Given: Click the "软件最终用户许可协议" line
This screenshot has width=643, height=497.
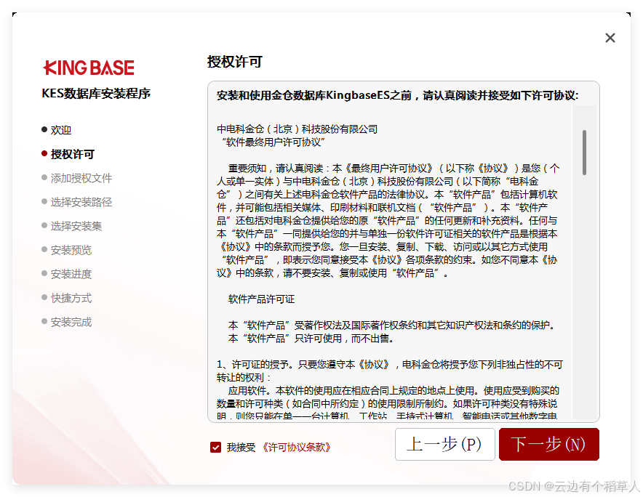Looking at the screenshot, I should point(273,142).
